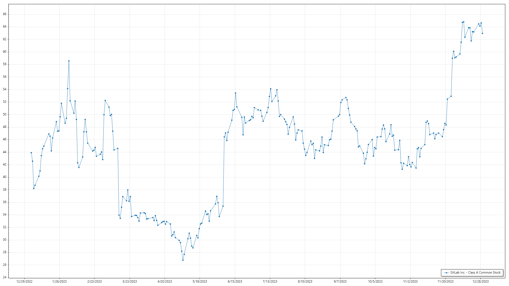Image resolution: width=509 pixels, height=286 pixels.
Task: Click the 1/26/2023 x-axis date label
Action: [59, 281]
